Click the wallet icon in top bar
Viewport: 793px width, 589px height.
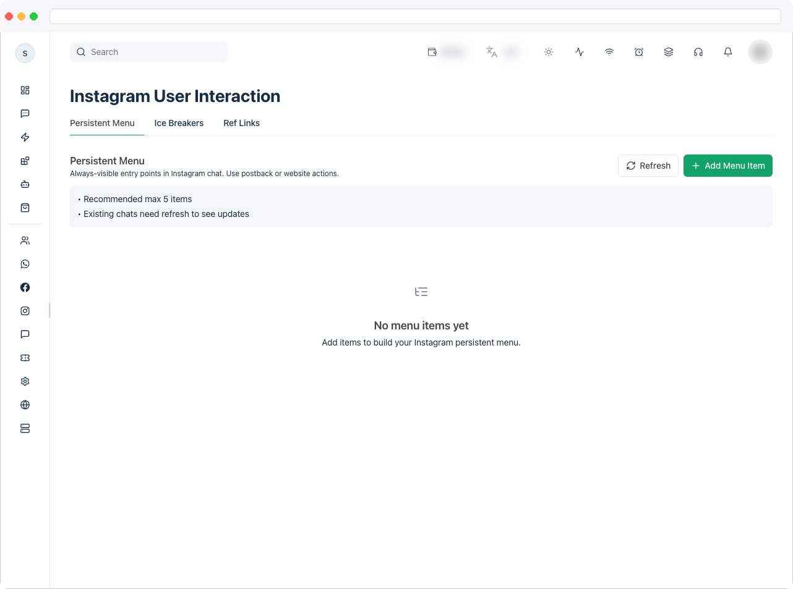(x=432, y=52)
